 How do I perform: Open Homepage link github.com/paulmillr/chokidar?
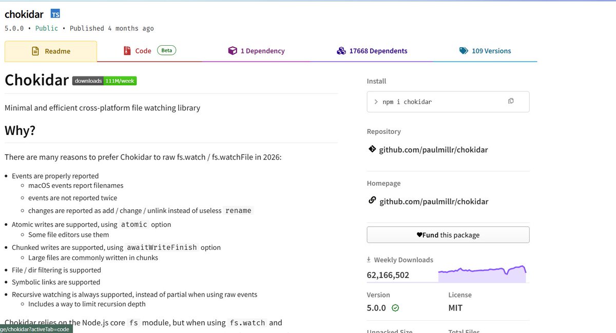coord(434,202)
